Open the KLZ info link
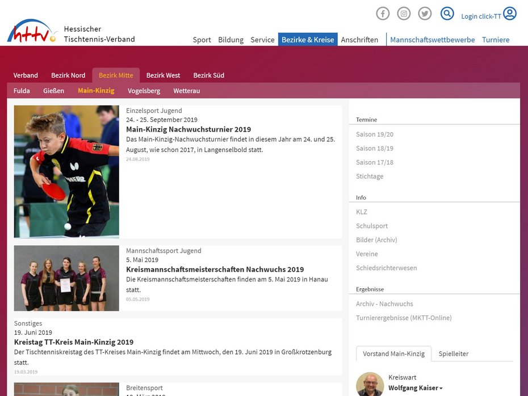The height and width of the screenshot is (396, 528). 361,212
